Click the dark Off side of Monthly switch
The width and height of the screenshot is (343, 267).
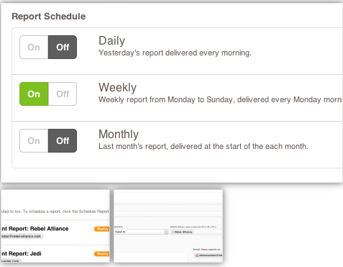[63, 141]
